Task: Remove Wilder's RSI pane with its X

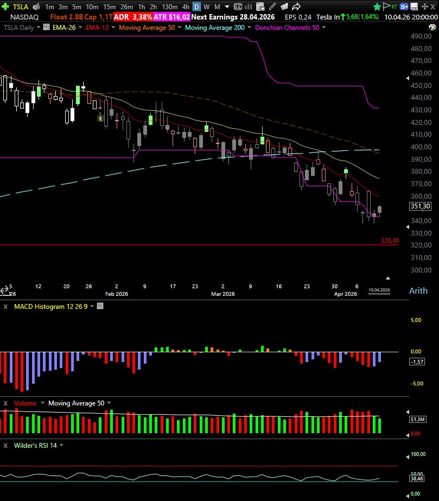Action: 5,446
